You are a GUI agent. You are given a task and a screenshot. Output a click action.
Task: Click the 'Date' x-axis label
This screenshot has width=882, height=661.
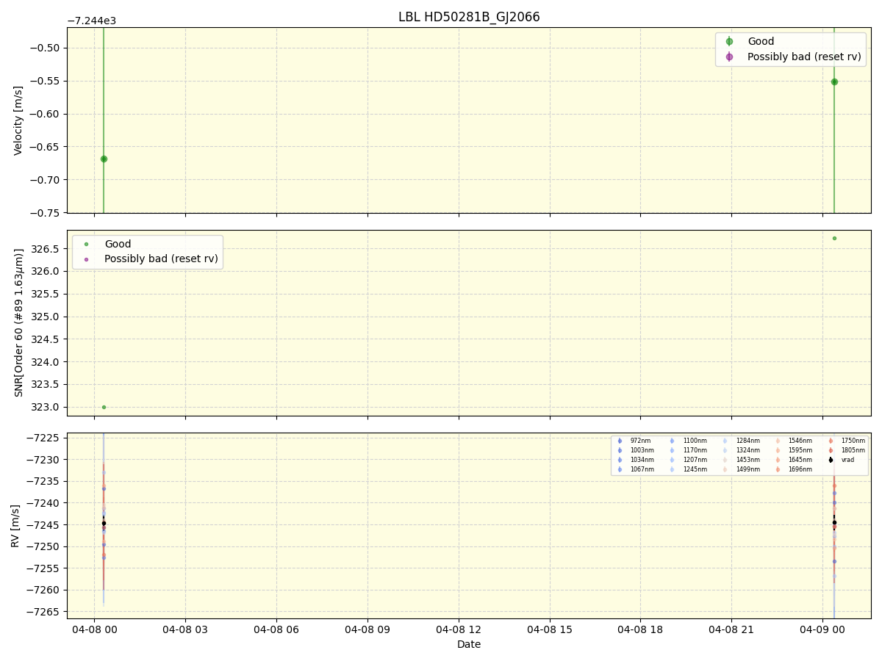(x=469, y=645)
